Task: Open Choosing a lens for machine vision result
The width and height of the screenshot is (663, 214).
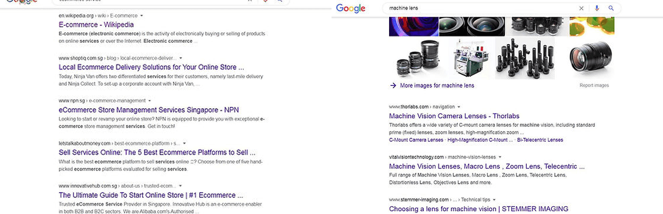Action: pyautogui.click(x=478, y=209)
